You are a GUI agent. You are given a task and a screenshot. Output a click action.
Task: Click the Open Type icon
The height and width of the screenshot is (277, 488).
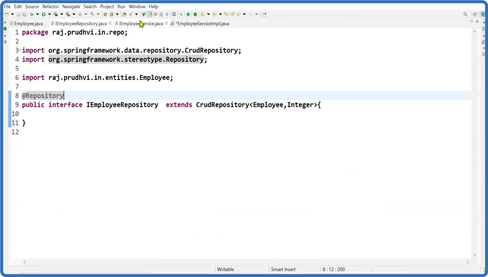pyautogui.click(x=124, y=14)
